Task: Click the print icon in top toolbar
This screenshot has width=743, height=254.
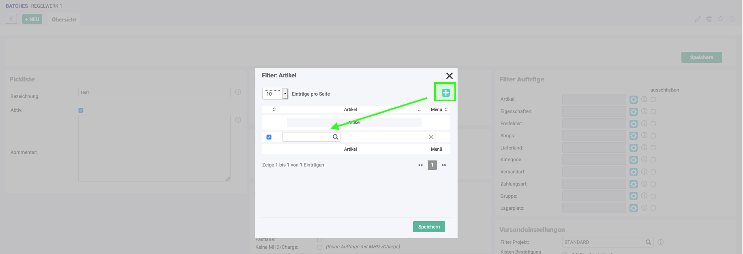Action: coord(709,19)
